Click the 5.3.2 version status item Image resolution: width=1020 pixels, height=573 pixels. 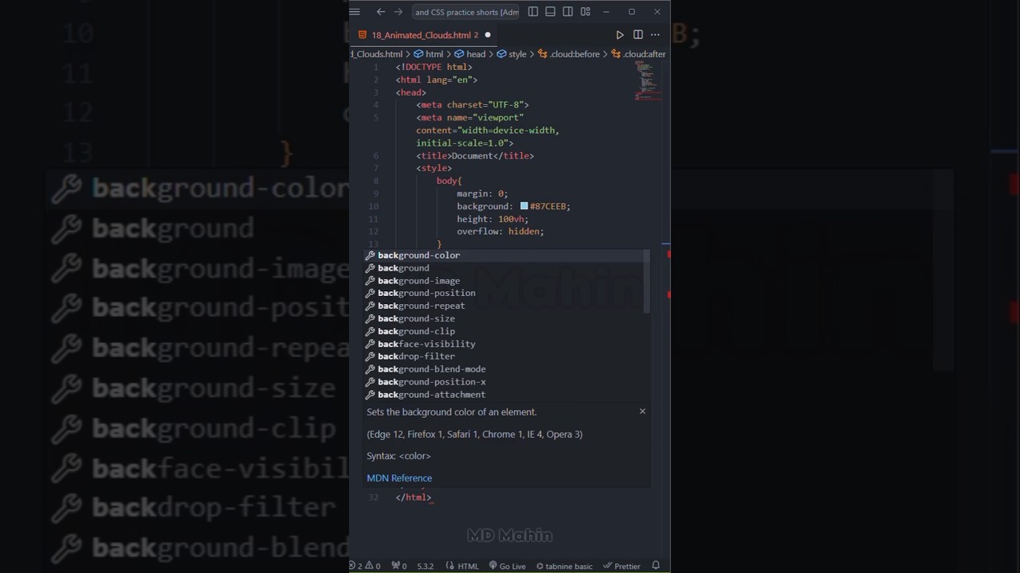426,566
